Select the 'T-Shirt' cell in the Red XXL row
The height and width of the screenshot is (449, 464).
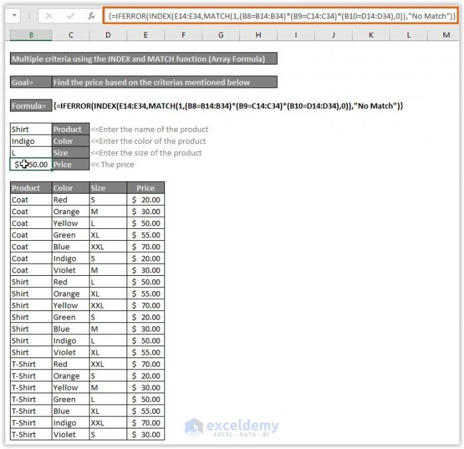[x=31, y=364]
